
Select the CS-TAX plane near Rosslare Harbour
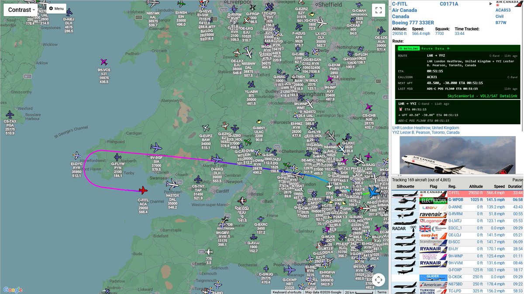(x=10, y=115)
